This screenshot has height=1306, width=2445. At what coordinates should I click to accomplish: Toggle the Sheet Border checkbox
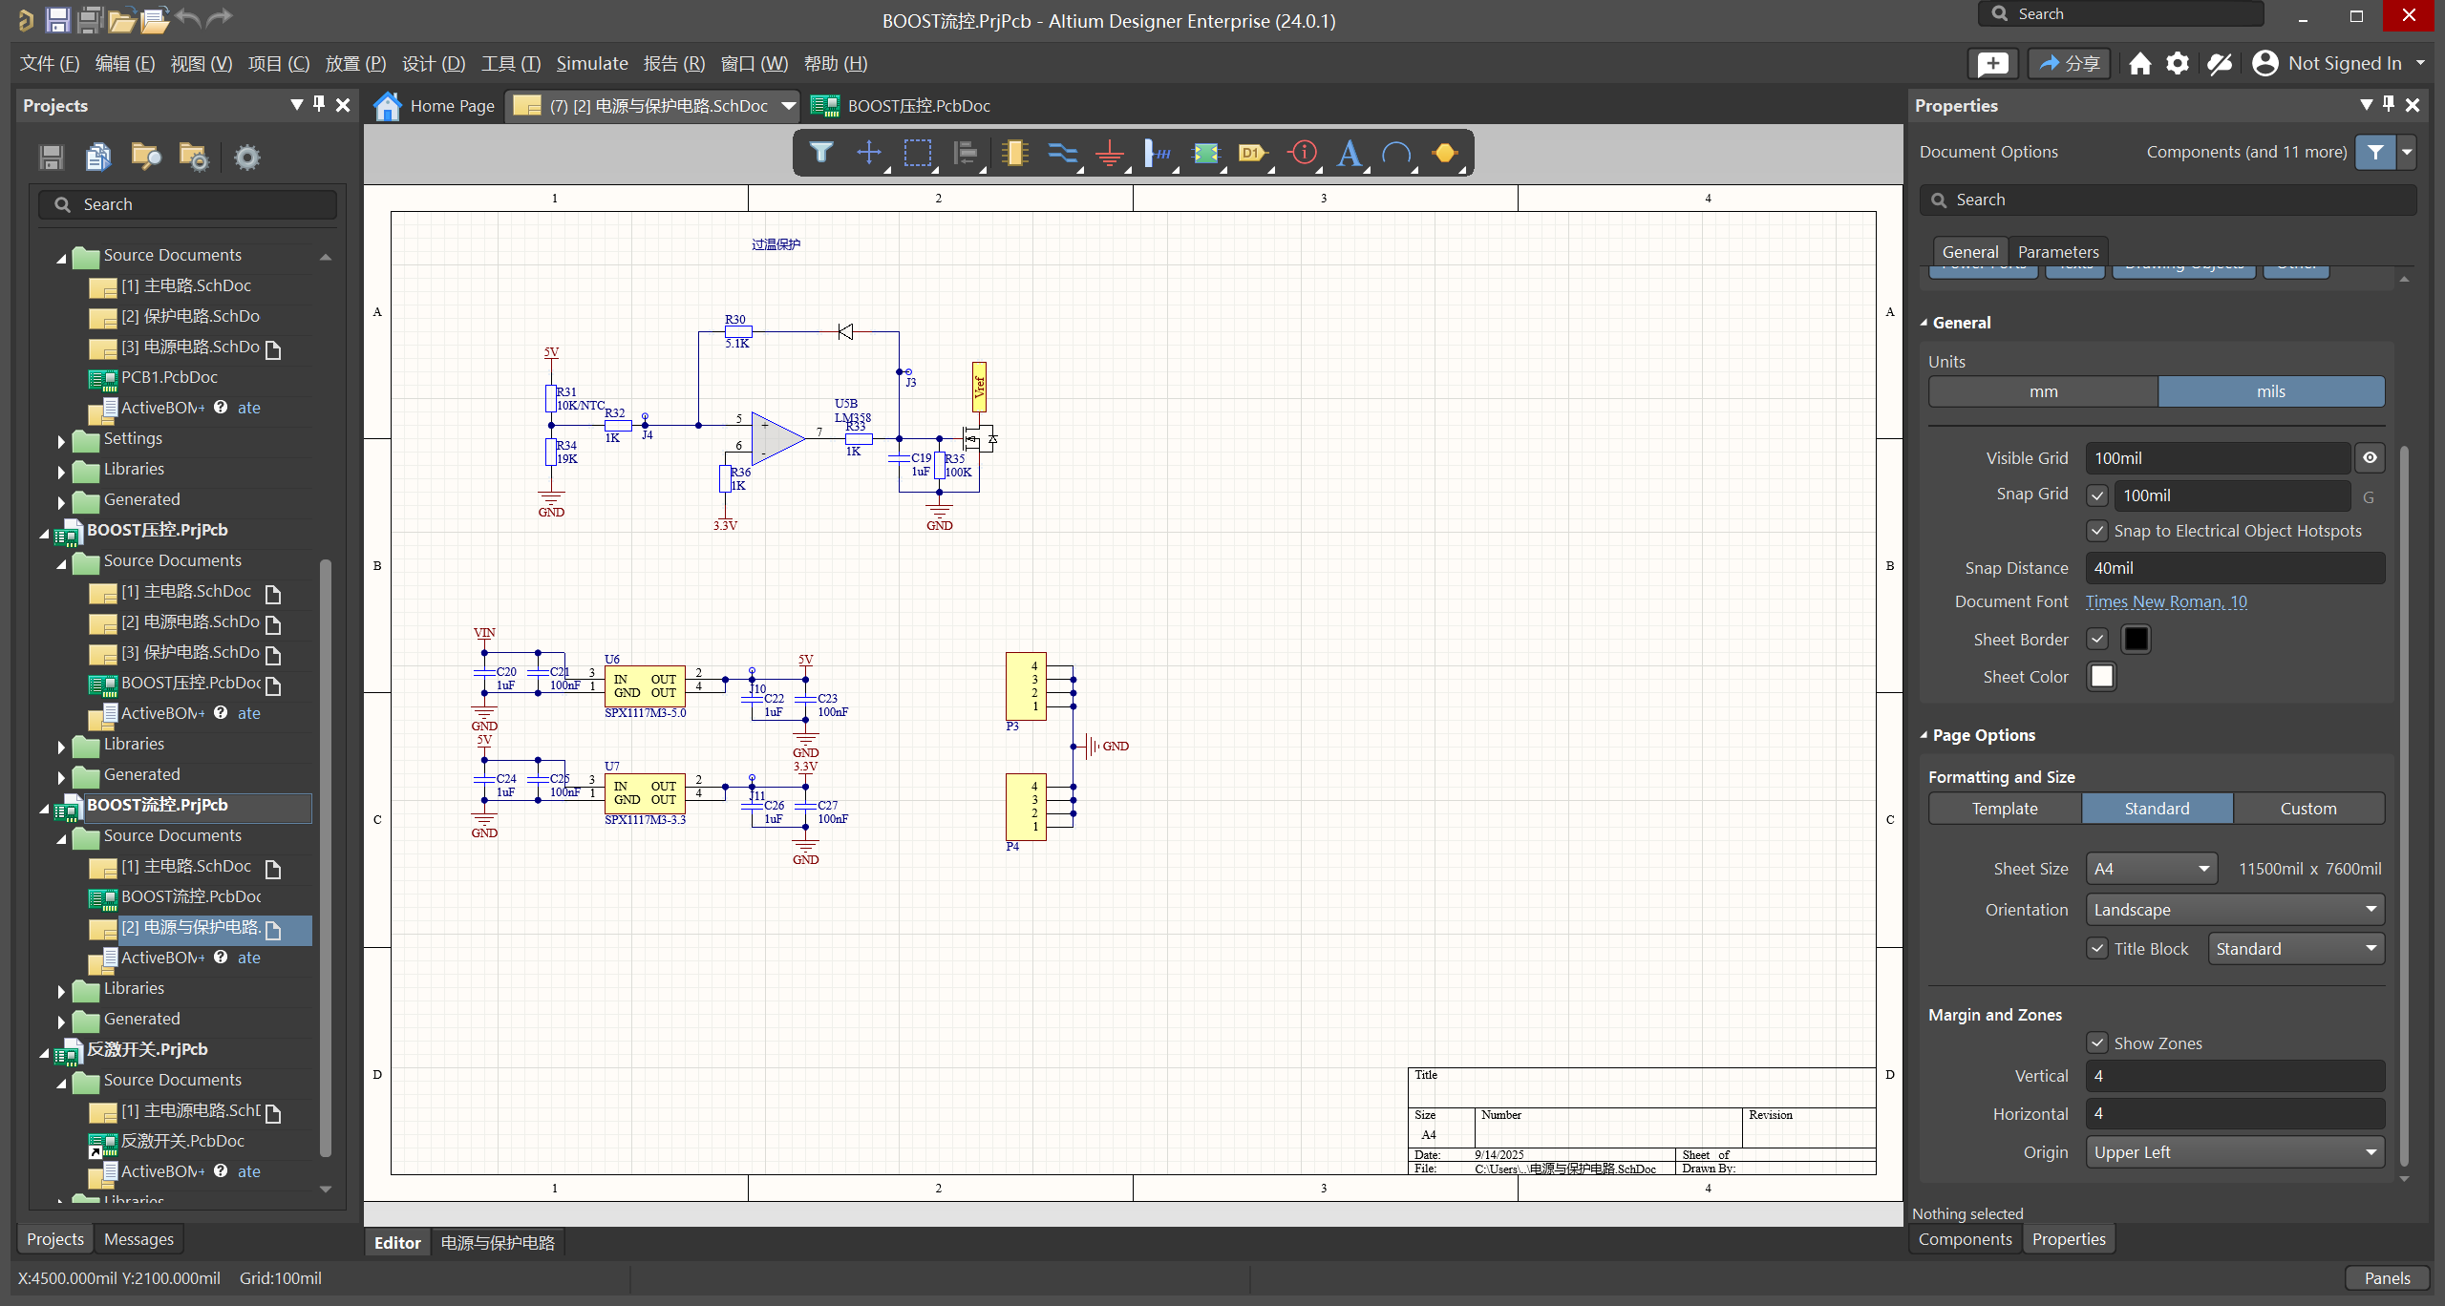[2097, 639]
